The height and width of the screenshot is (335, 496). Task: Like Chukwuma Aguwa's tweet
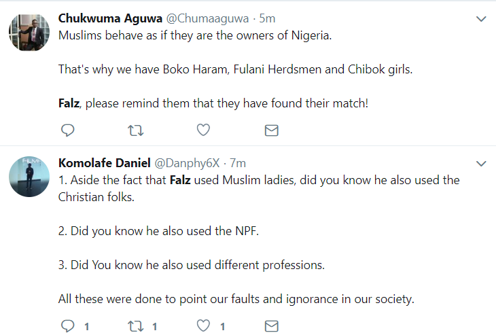click(203, 130)
